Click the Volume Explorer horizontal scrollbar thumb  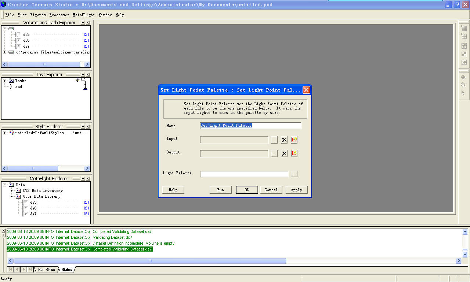[44, 64]
